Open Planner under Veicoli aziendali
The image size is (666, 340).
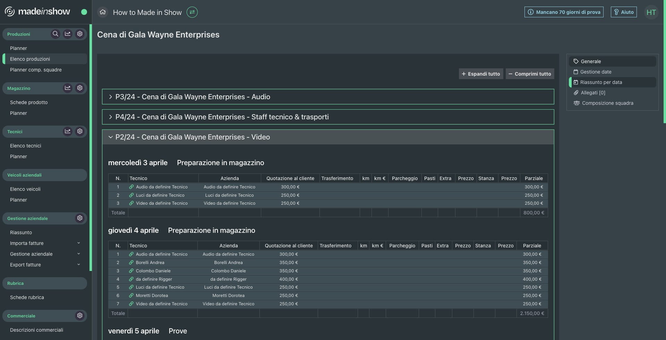click(x=18, y=200)
